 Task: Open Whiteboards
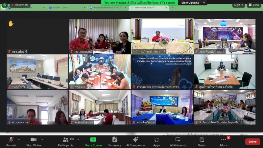[x=178, y=142]
